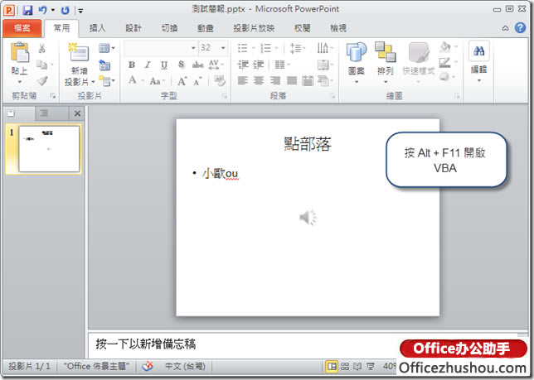Click the font color A button
534x380 pixels.
pyautogui.click(x=132, y=80)
